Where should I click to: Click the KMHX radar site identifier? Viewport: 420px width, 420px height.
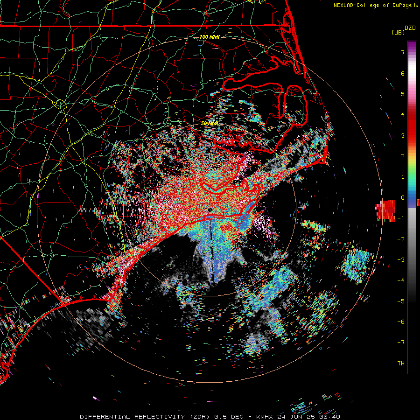265,417
